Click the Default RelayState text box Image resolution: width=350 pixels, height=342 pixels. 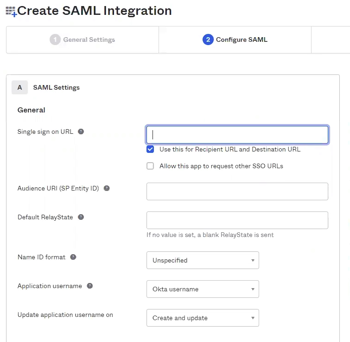pyautogui.click(x=237, y=220)
